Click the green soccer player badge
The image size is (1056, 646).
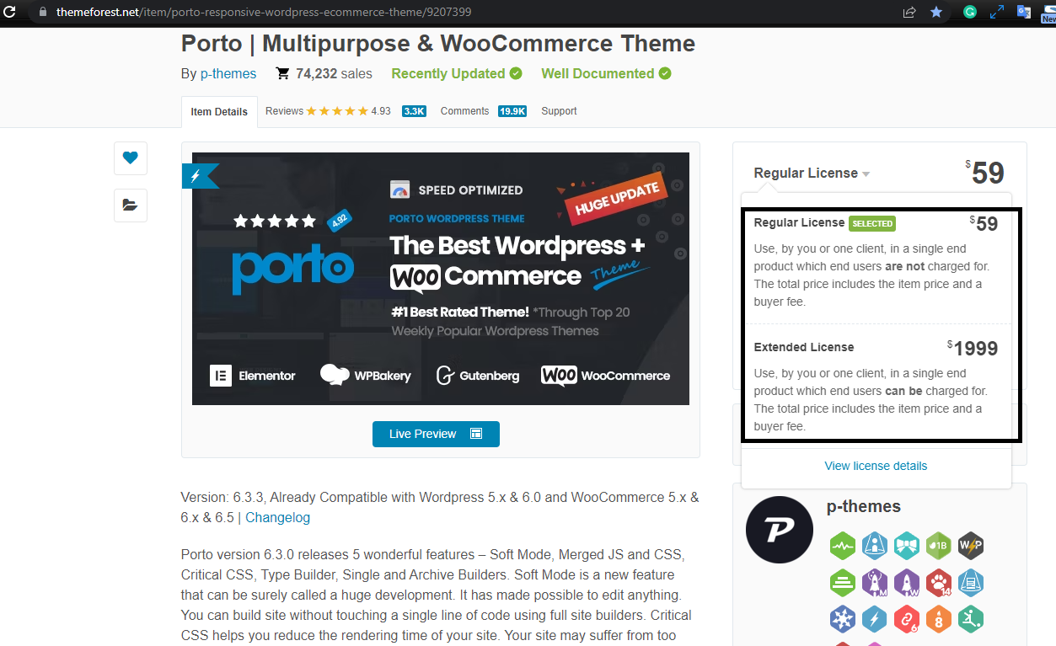coord(971,620)
